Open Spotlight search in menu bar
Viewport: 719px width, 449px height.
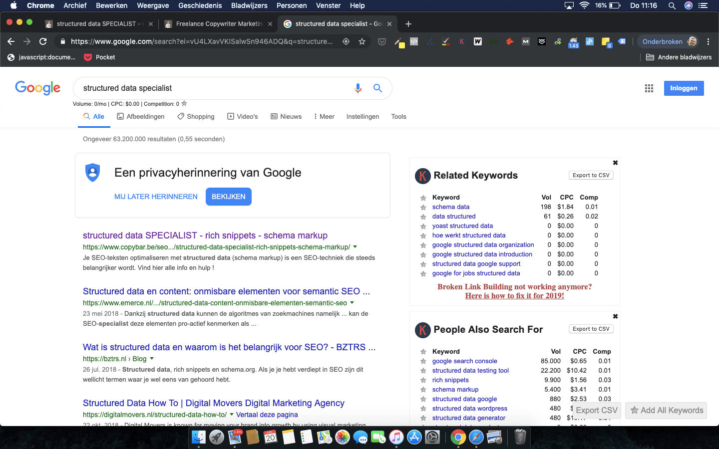[672, 5]
